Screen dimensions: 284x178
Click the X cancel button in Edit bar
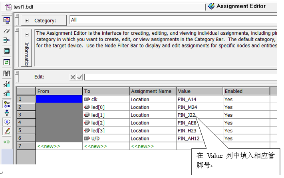pos(73,77)
